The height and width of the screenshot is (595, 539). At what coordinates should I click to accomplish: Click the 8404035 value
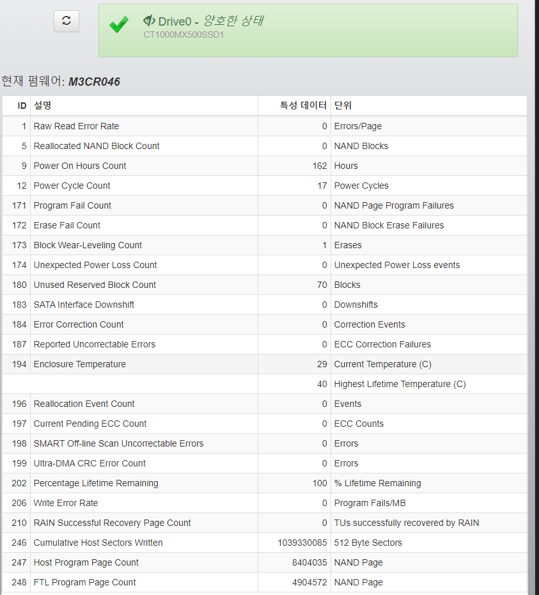[x=309, y=562]
